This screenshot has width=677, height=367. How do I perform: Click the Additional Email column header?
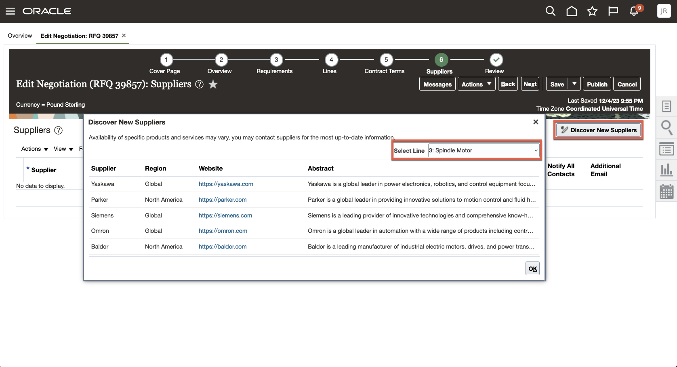(x=606, y=170)
